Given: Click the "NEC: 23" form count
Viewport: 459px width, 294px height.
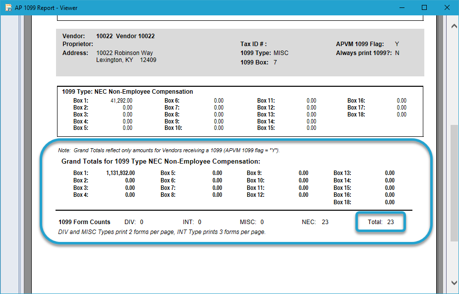Looking at the screenshot, I should tap(315, 222).
